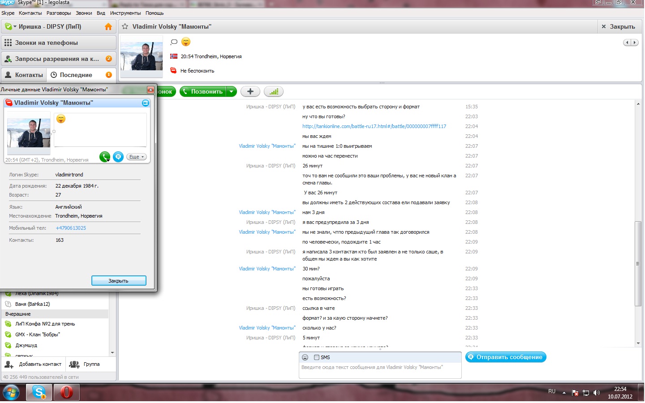Open the Вид menu
This screenshot has height=403, width=645.
tap(101, 13)
